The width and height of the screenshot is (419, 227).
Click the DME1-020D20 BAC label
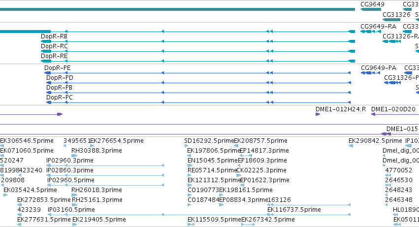[393, 109]
